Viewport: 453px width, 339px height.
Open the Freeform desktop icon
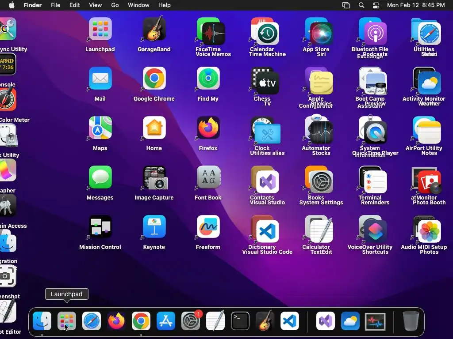(x=208, y=226)
